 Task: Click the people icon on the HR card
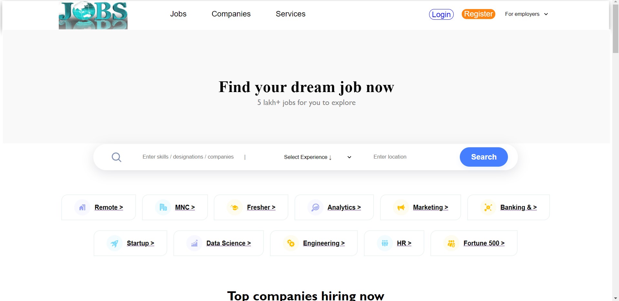pos(385,243)
